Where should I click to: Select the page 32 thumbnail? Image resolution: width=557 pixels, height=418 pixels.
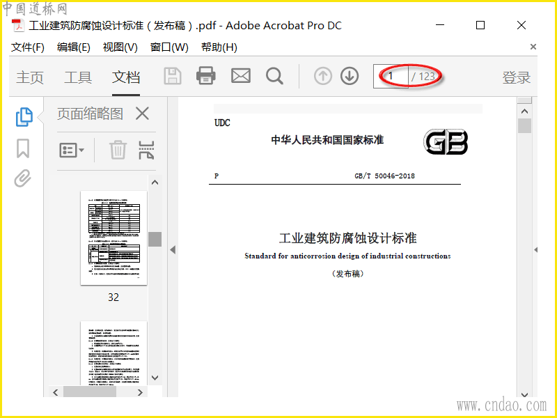pos(113,238)
